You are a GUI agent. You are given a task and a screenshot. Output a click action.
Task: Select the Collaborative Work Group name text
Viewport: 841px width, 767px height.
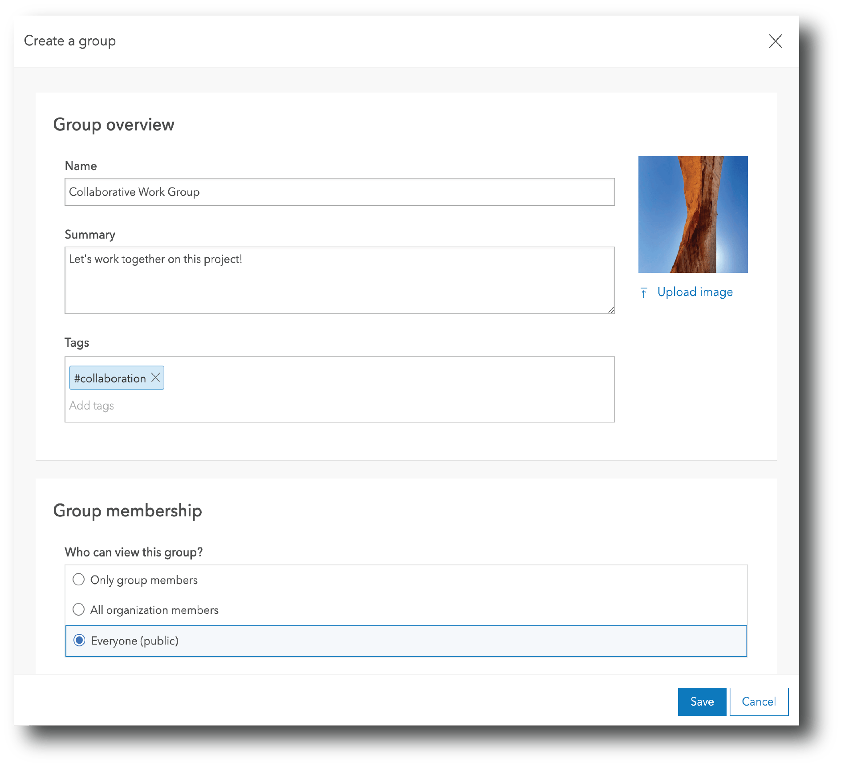coord(134,192)
